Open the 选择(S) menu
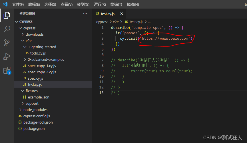 [x=50, y=4]
